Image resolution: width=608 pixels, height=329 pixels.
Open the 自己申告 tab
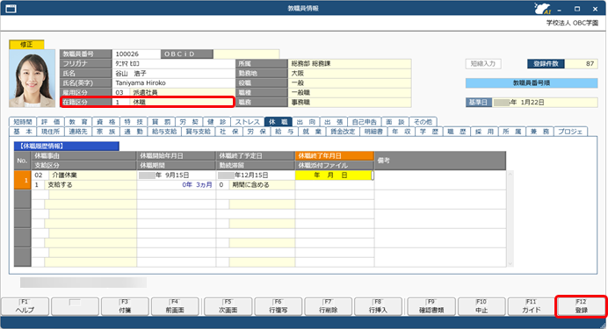point(364,122)
